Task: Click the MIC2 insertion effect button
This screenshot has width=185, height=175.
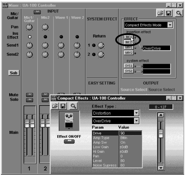Action: [x=129, y=42]
